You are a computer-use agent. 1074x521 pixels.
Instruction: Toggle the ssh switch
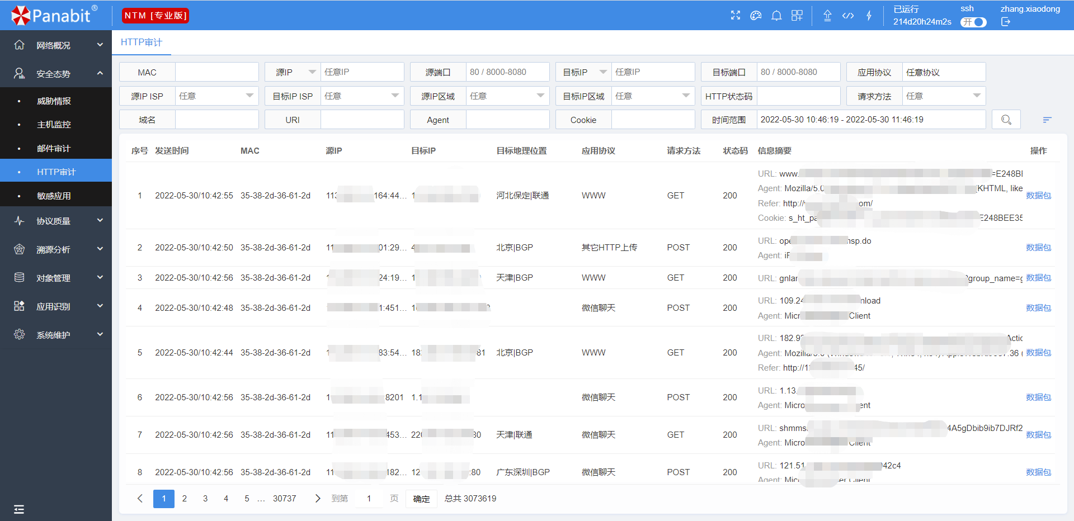973,22
